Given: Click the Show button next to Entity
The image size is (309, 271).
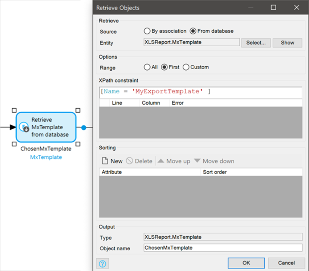Looking at the screenshot, I should tap(287, 42).
